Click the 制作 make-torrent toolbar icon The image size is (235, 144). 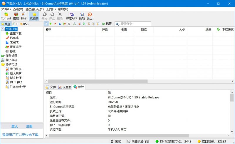click(x=23, y=16)
